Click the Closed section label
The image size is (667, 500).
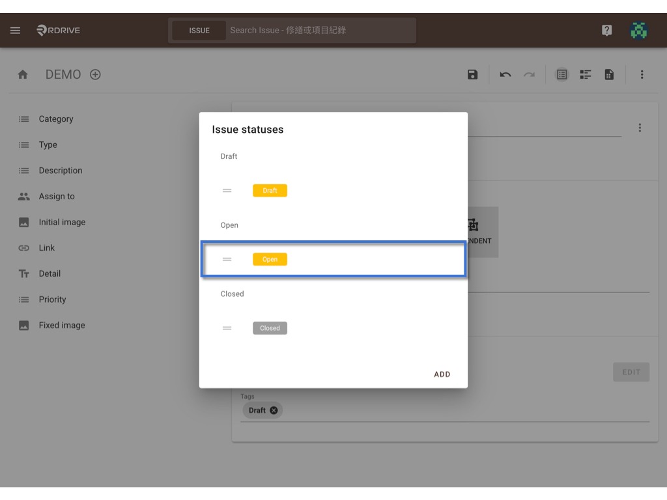tap(233, 294)
